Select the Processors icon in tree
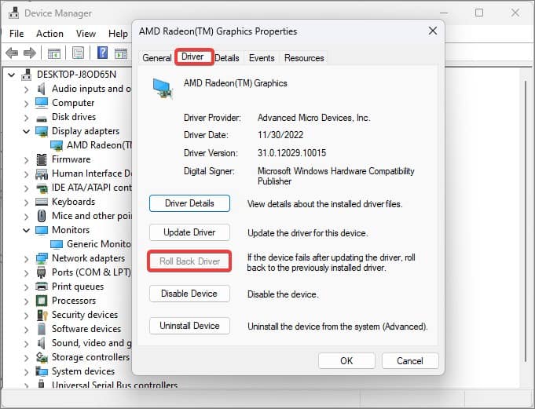 [42, 301]
